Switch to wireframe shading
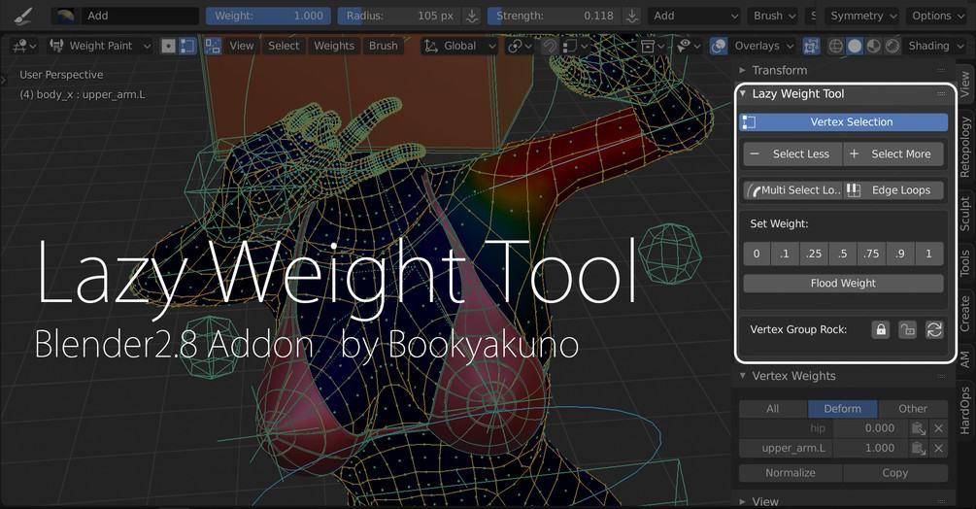Image resolution: width=976 pixels, height=509 pixels. point(836,46)
